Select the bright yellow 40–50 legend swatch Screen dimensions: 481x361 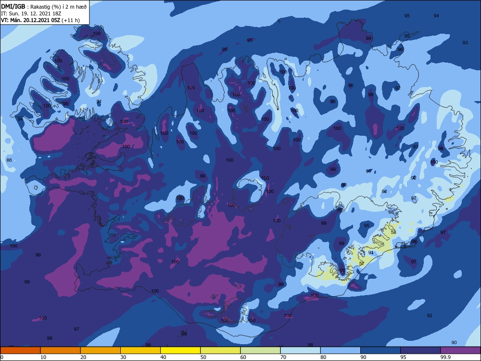[180, 350]
